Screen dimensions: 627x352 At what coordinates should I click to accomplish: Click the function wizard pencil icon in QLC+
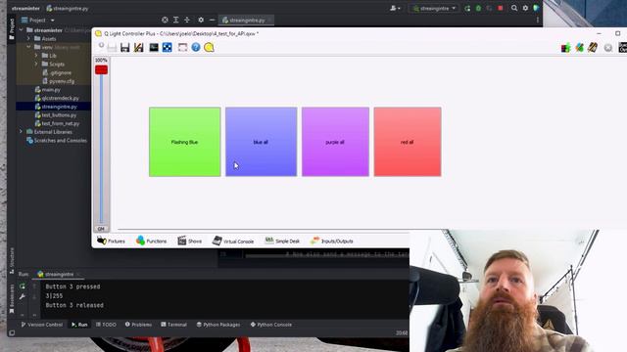coord(593,48)
